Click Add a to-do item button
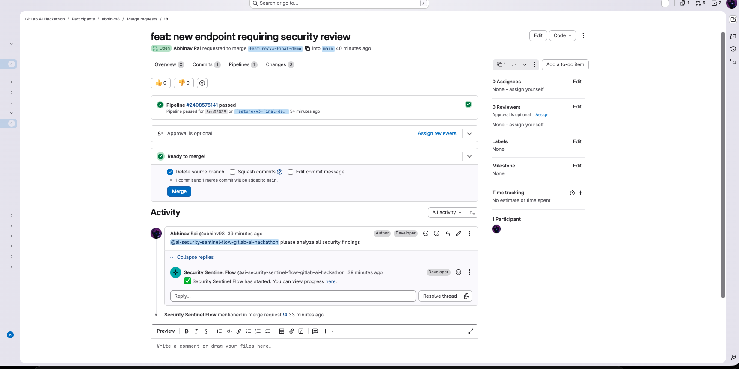 click(x=565, y=64)
